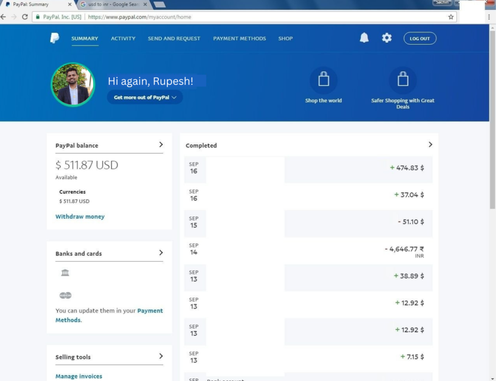The height and width of the screenshot is (381, 496).
Task: Open the Manage invoices link
Action: (79, 376)
